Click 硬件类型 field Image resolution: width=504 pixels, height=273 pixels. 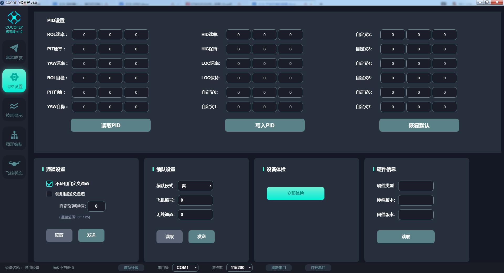(x=416, y=186)
